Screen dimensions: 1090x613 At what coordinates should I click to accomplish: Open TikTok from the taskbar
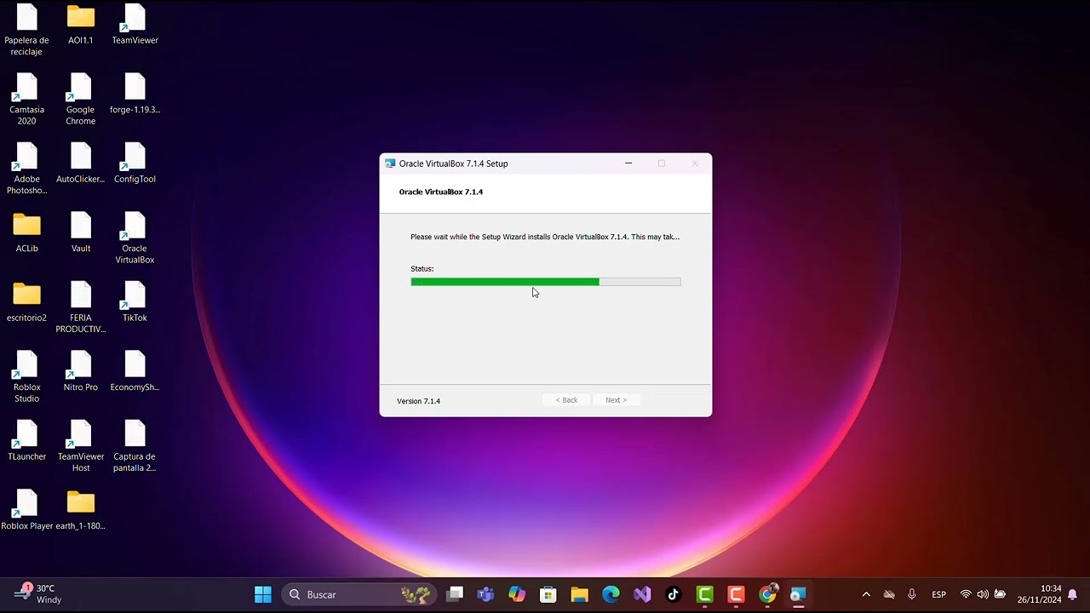(x=673, y=594)
